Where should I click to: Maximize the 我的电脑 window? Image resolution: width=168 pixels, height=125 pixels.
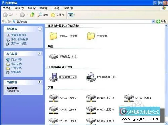click(x=160, y=3)
